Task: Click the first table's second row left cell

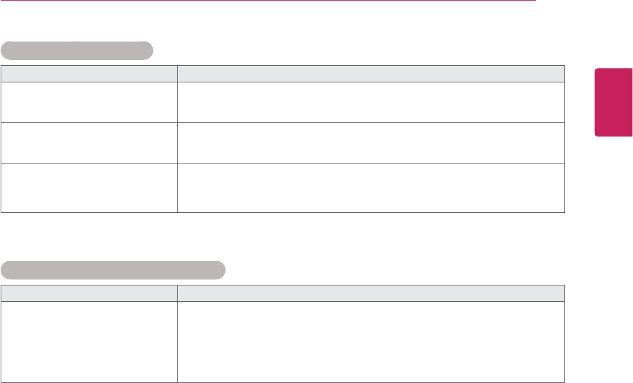Action: pyautogui.click(x=89, y=142)
